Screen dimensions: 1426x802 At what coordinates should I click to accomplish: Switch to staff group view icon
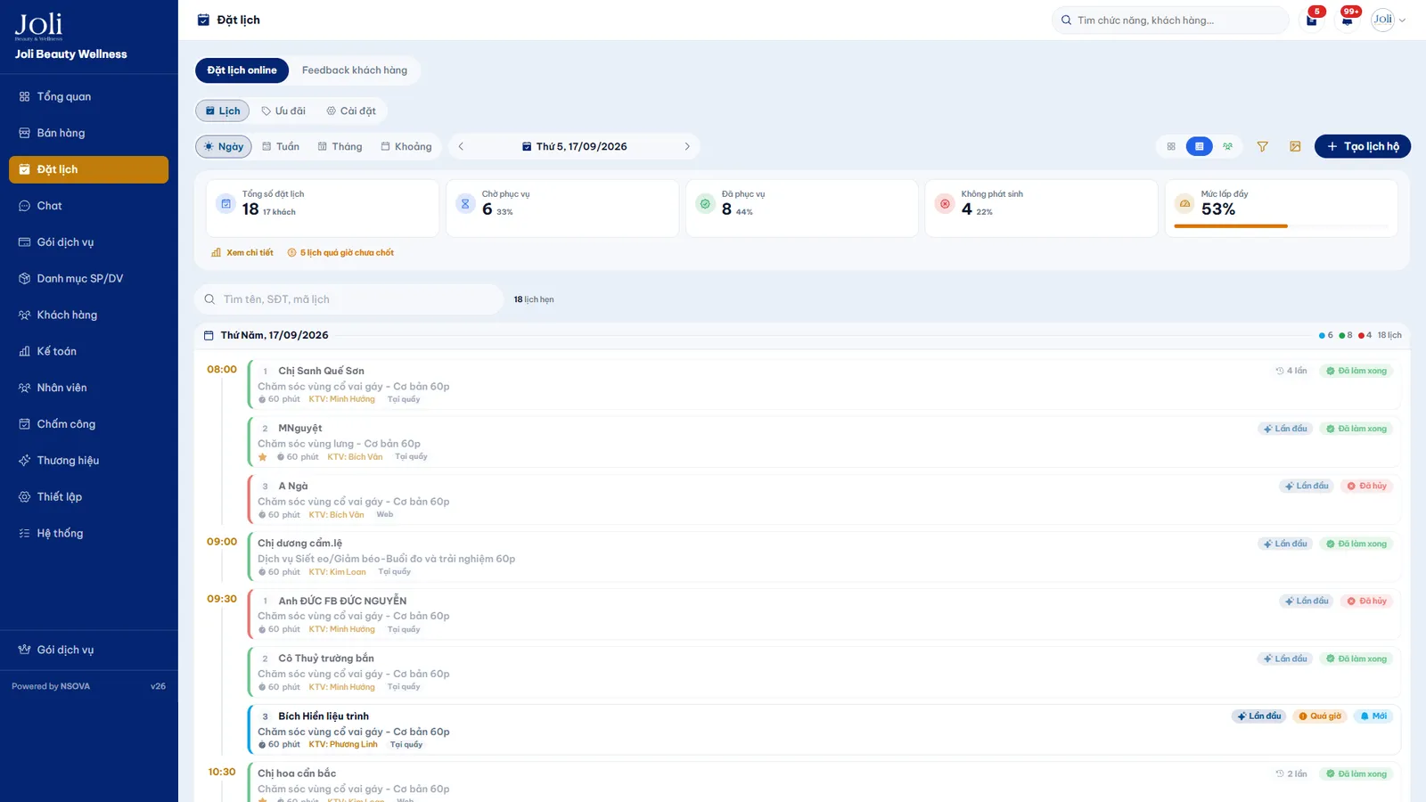click(1228, 146)
